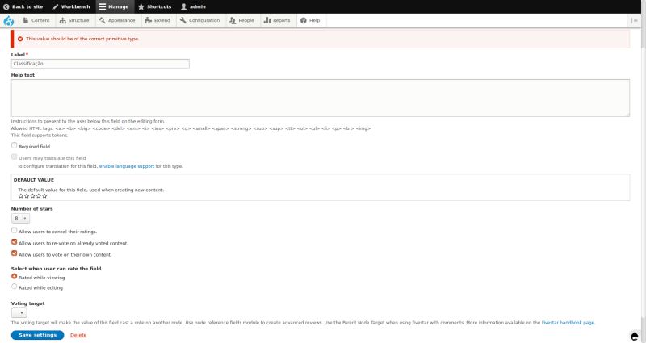
Task: Select Rated while viewing radio option
Action: pyautogui.click(x=15, y=277)
